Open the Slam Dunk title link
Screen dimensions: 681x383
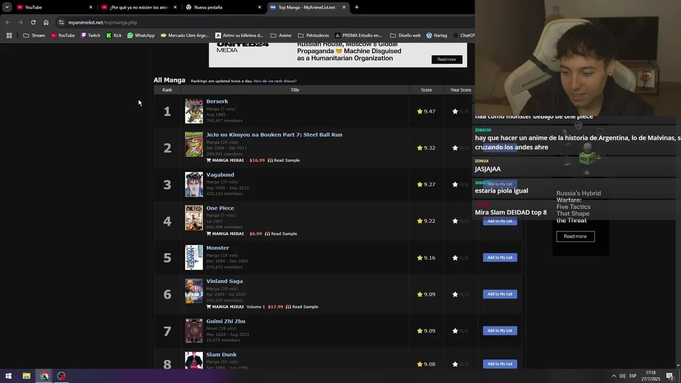point(221,354)
